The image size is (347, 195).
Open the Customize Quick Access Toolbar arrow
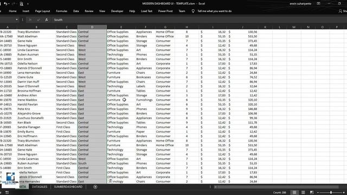pos(28,4)
